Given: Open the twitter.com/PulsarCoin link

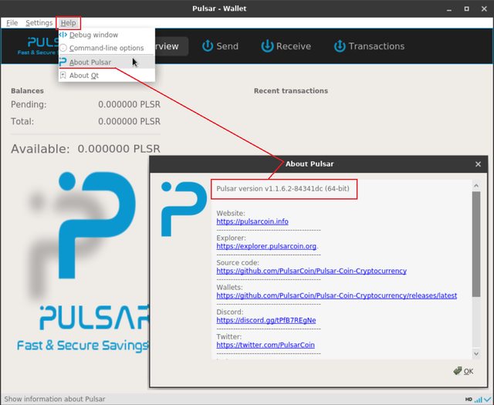Looking at the screenshot, I should 266,345.
